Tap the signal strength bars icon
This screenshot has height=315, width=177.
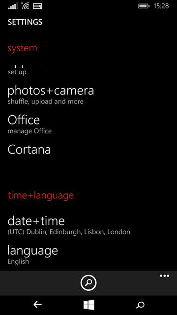12,6
